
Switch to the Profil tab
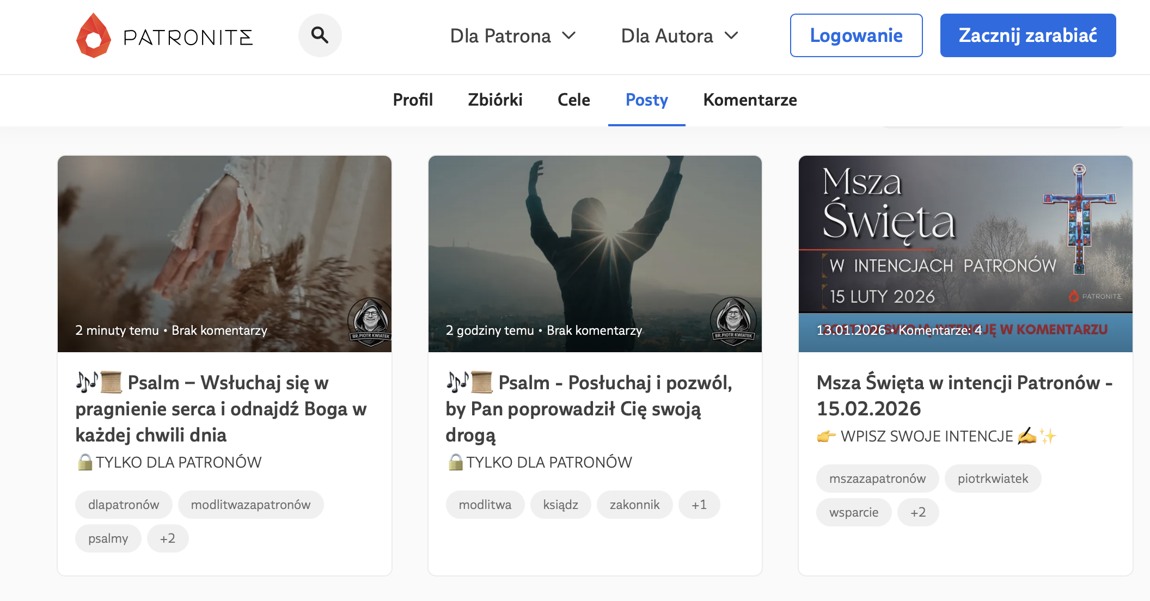[413, 100]
